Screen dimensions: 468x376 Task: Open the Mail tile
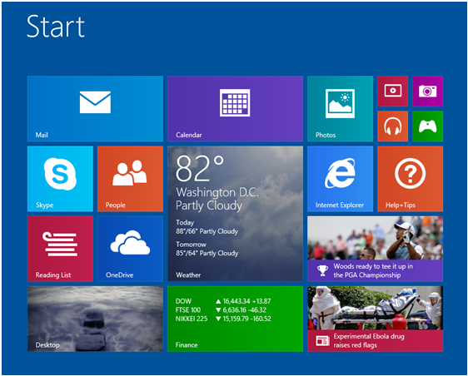pyautogui.click(x=95, y=108)
